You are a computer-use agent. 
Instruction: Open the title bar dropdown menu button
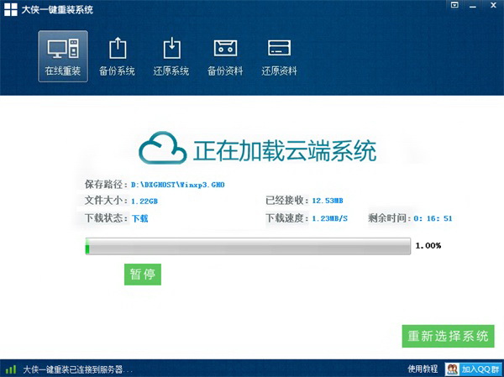[454, 5]
